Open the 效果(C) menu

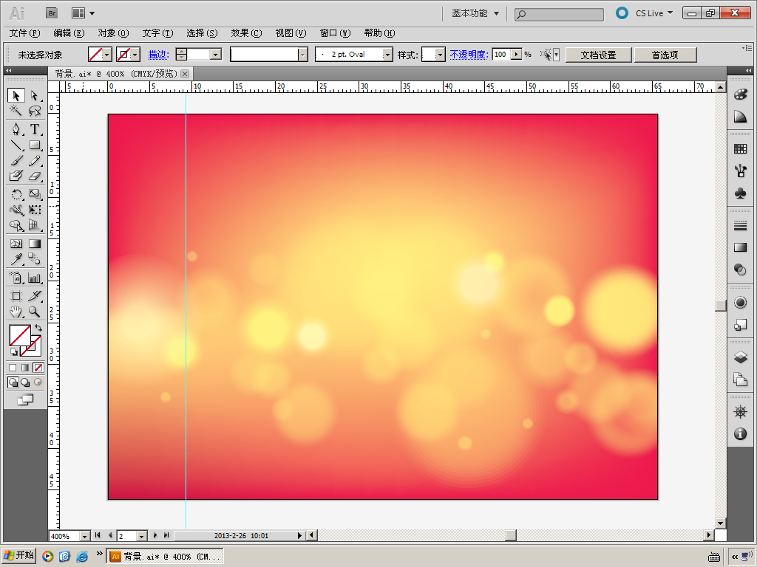point(246,32)
